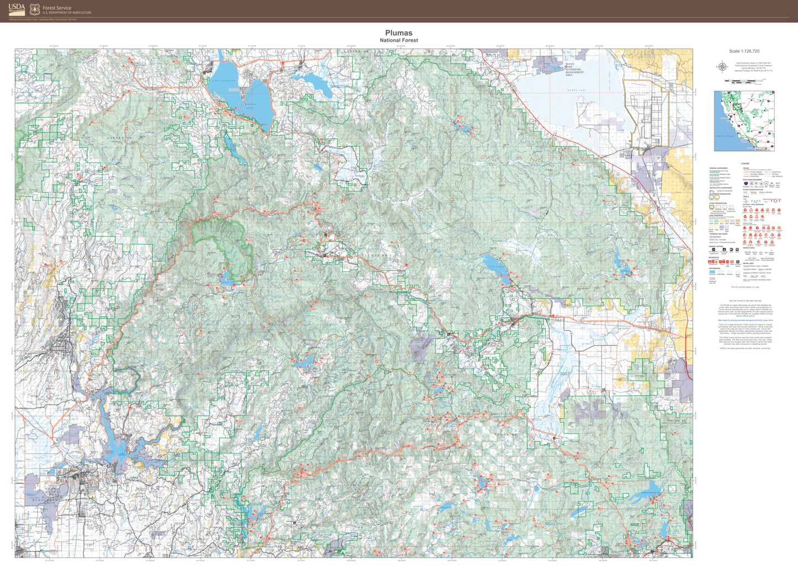Image resolution: width=798 pixels, height=569 pixels.
Task: Expand the National Trail Markers legend group
Action: click(x=754, y=205)
